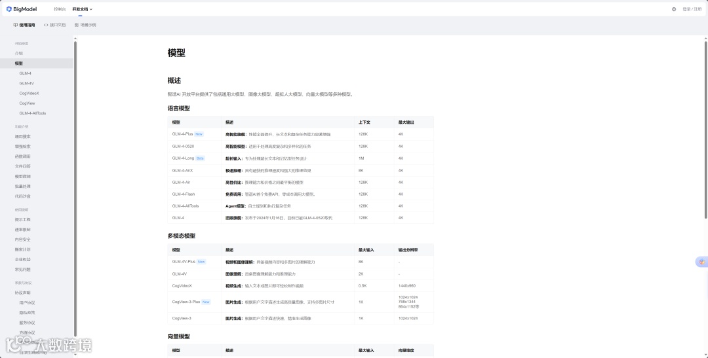Open 批量处理 in the sidebar
The image size is (708, 358).
[x=22, y=187]
